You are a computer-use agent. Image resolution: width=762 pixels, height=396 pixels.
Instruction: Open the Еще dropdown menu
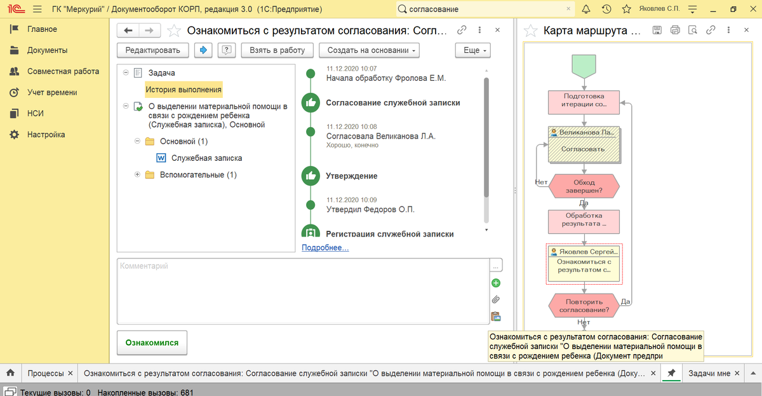click(473, 50)
